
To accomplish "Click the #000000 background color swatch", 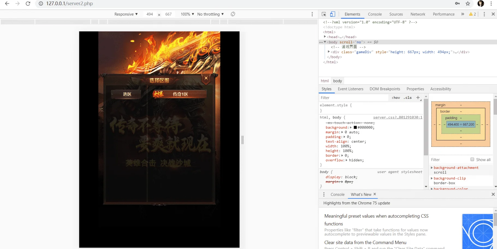I will coord(355,128).
